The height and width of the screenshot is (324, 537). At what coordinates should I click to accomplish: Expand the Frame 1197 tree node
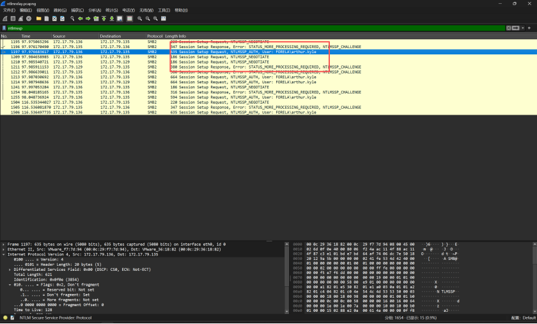3,245
